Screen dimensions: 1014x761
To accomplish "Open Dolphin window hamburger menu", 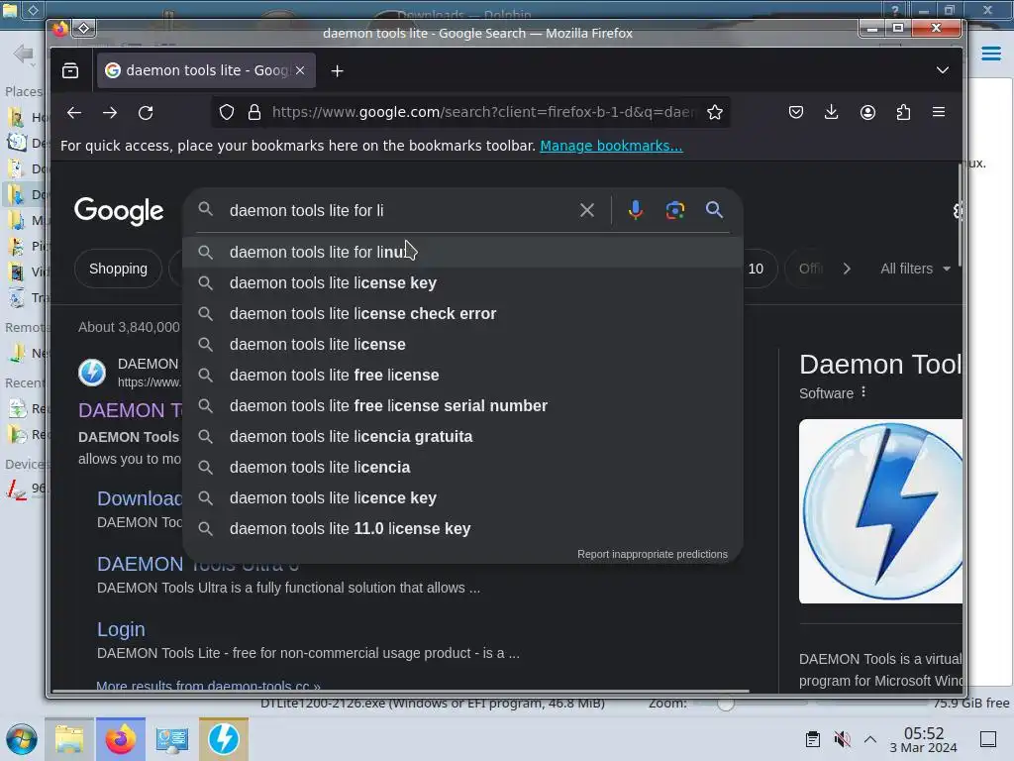I will [x=990, y=54].
